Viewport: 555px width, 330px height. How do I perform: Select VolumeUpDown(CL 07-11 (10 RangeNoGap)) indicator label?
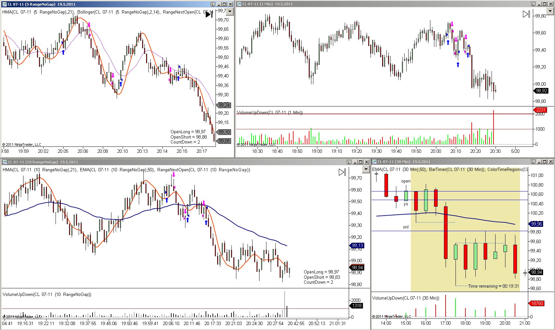47,294
